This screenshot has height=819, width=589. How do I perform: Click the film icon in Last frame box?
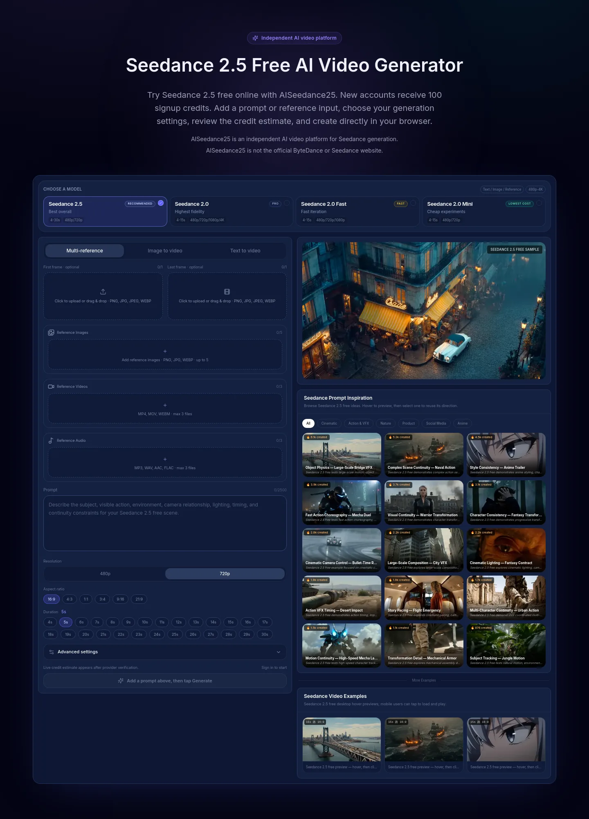coord(227,292)
